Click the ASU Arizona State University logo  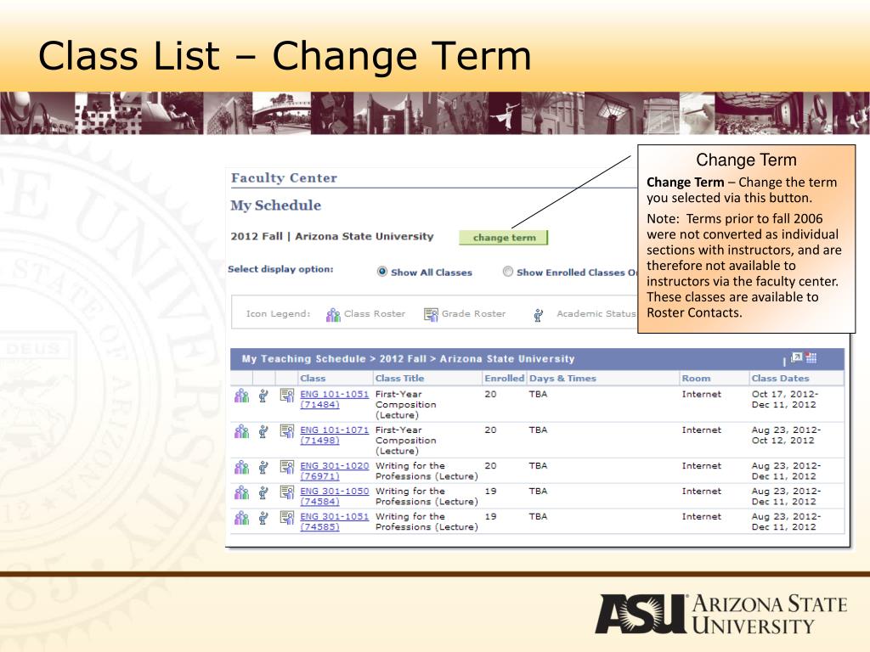coord(720,614)
